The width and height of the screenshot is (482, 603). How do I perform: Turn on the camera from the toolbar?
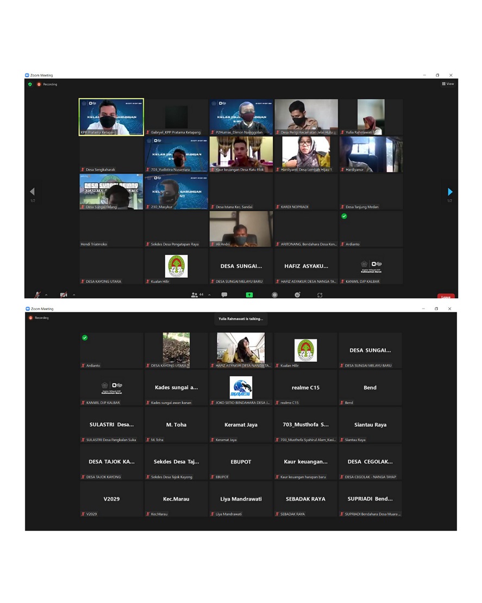click(64, 295)
